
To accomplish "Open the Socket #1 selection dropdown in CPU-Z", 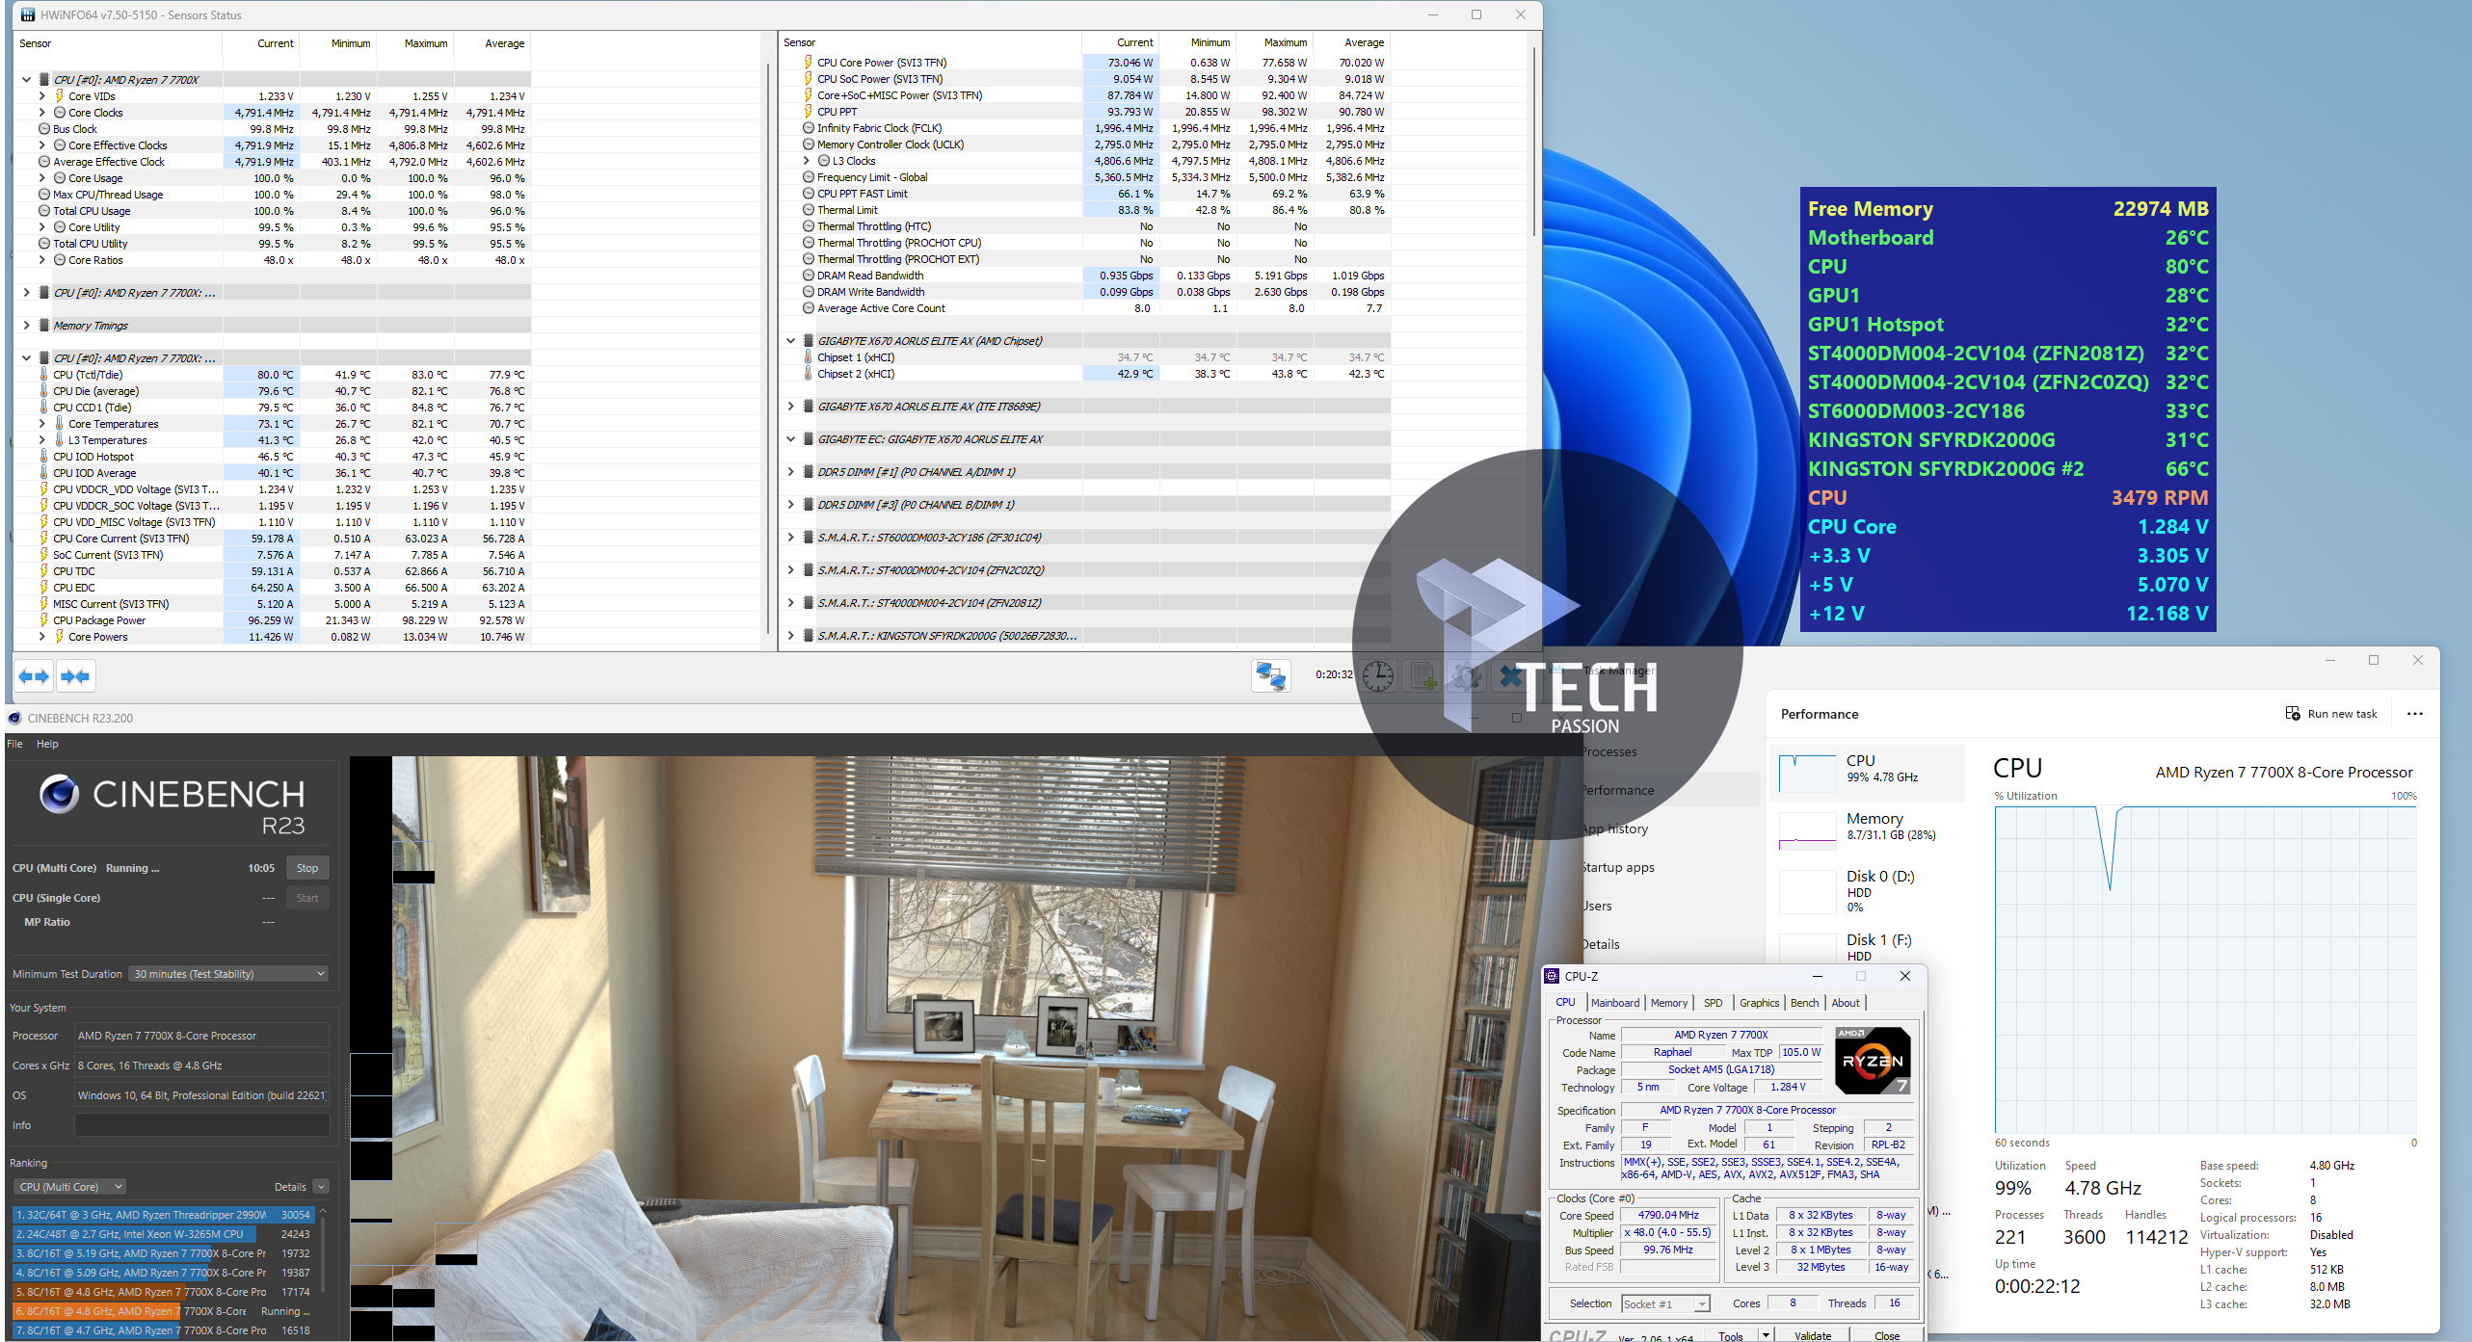I will tap(1665, 1303).
